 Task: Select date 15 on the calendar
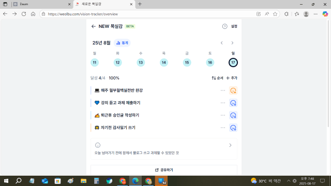click(187, 63)
